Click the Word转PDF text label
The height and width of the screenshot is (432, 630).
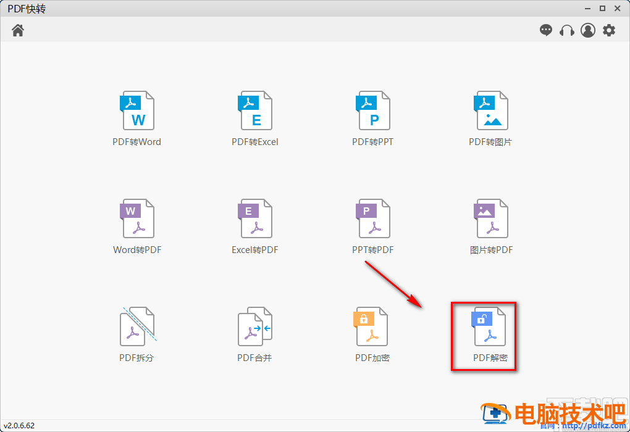137,250
